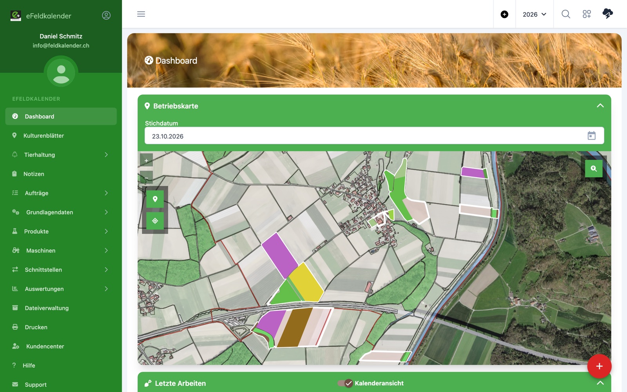Open the search magnifier icon

[566, 14]
